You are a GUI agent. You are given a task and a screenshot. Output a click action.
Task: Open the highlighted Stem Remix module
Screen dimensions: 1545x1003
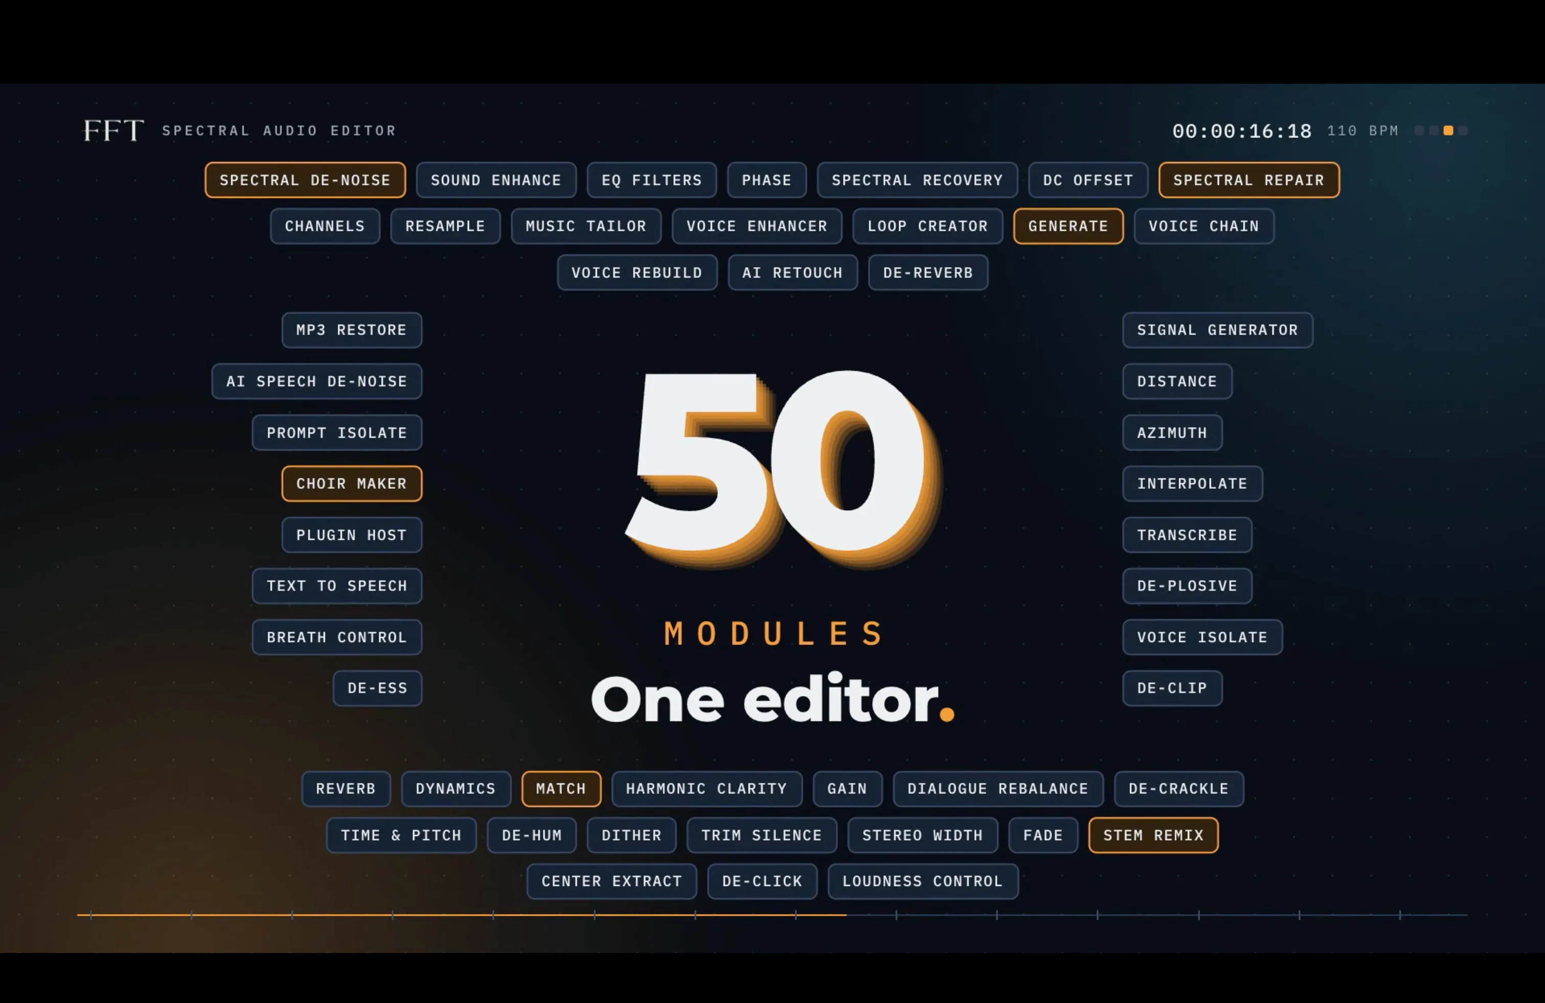click(x=1154, y=835)
